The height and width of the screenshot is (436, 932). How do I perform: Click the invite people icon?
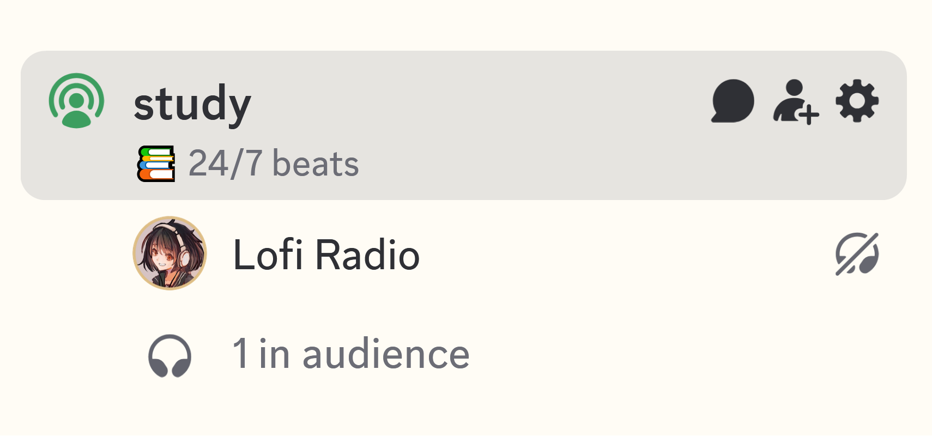(795, 101)
